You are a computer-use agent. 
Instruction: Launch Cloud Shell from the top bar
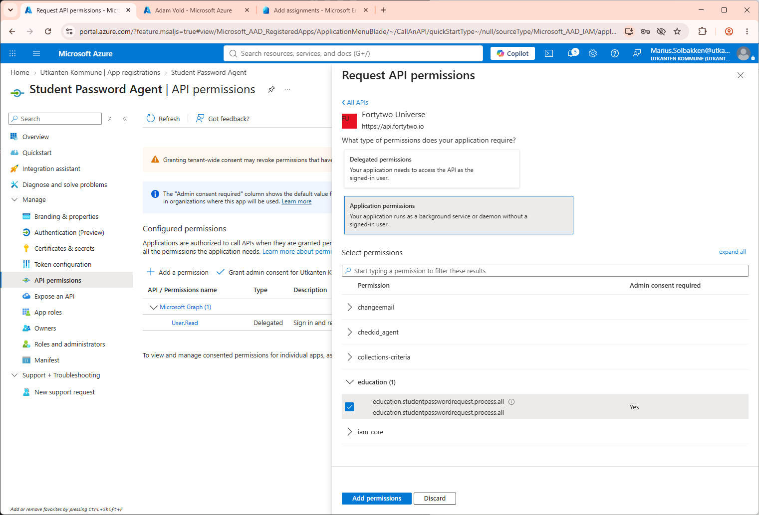[549, 53]
